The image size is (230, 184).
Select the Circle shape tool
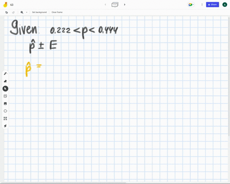(5, 111)
